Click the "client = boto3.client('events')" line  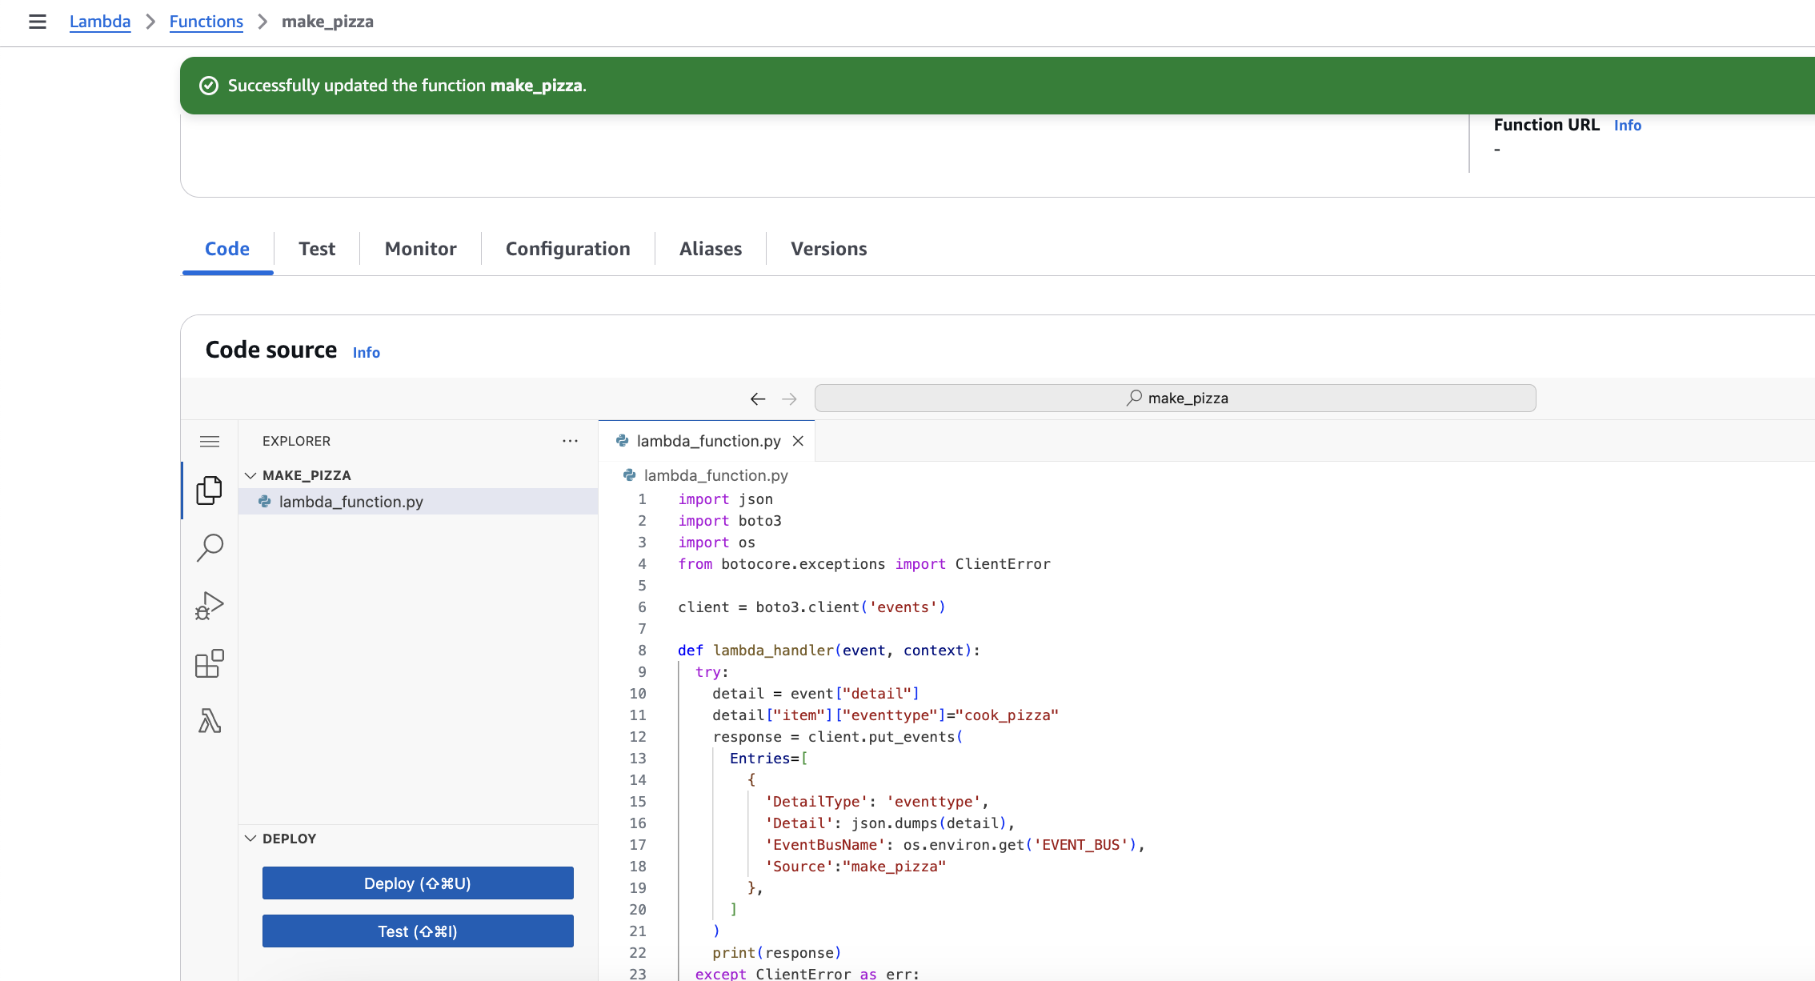[x=811, y=607]
